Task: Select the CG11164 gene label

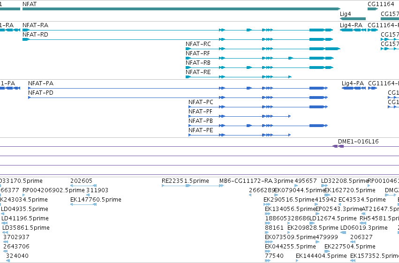Action: [381, 4]
